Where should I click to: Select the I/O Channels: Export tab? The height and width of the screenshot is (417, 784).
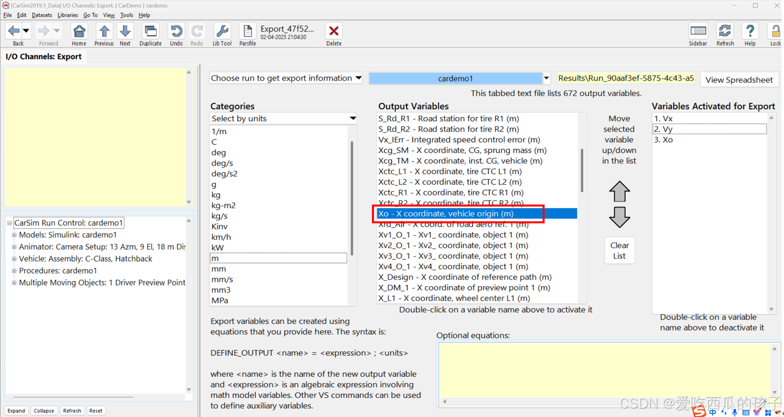44,56
